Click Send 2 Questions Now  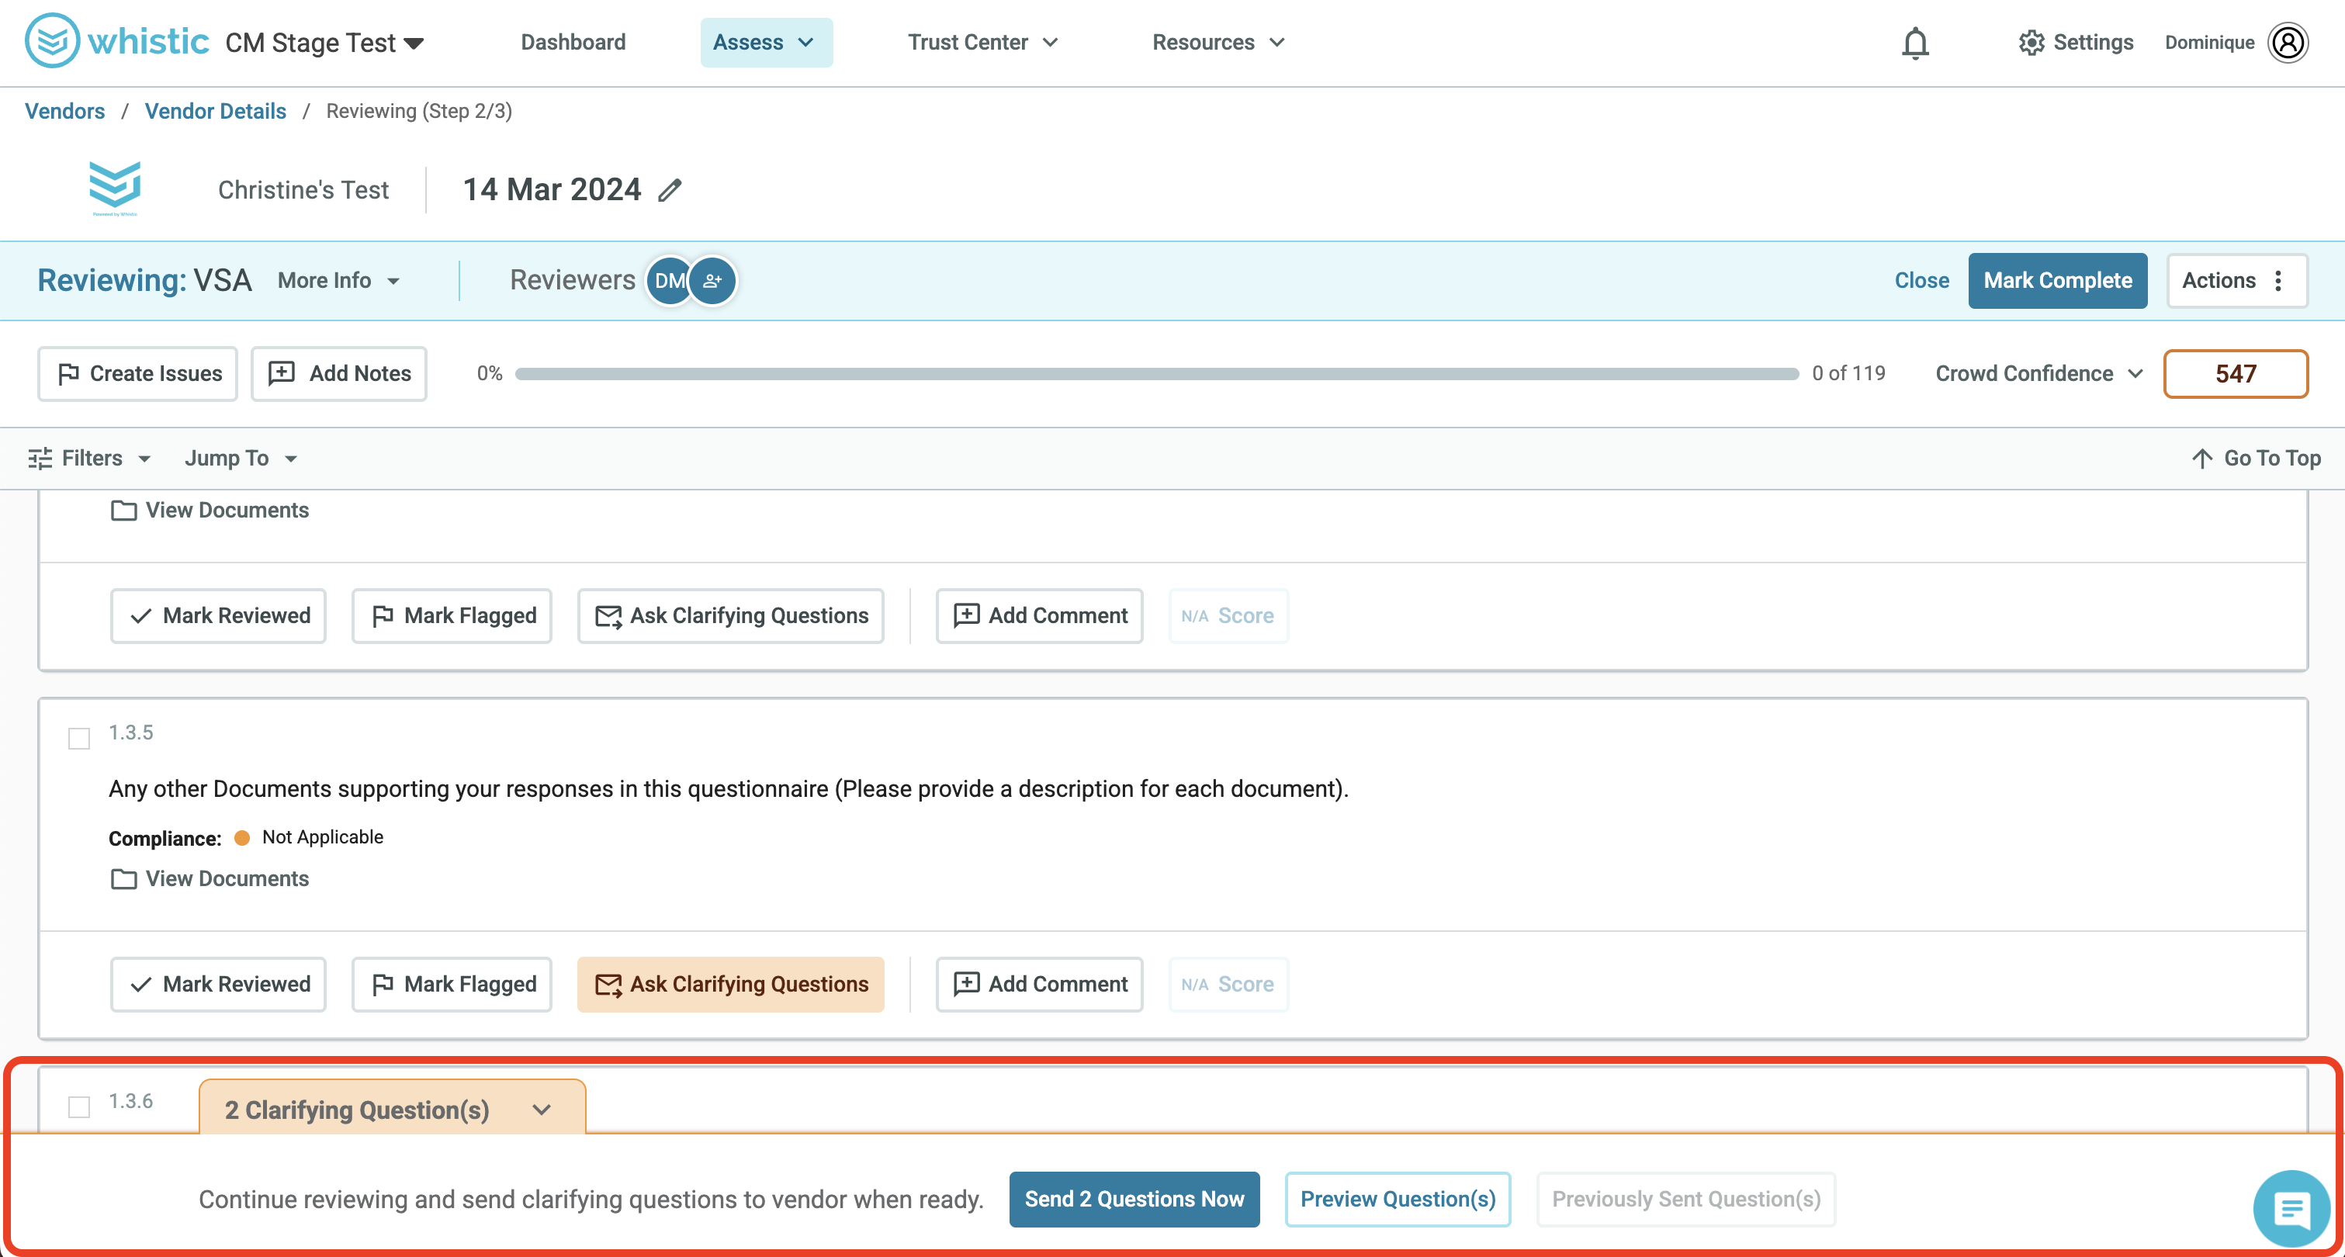point(1134,1199)
